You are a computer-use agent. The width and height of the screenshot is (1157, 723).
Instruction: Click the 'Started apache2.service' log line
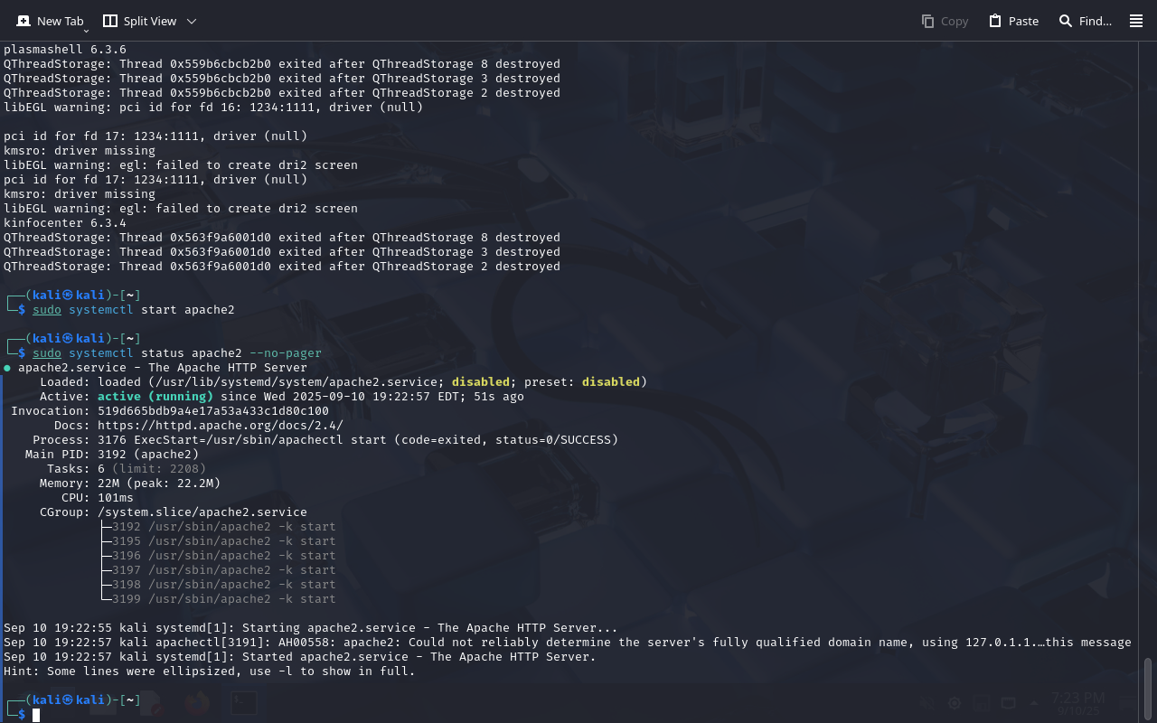[x=300, y=657]
